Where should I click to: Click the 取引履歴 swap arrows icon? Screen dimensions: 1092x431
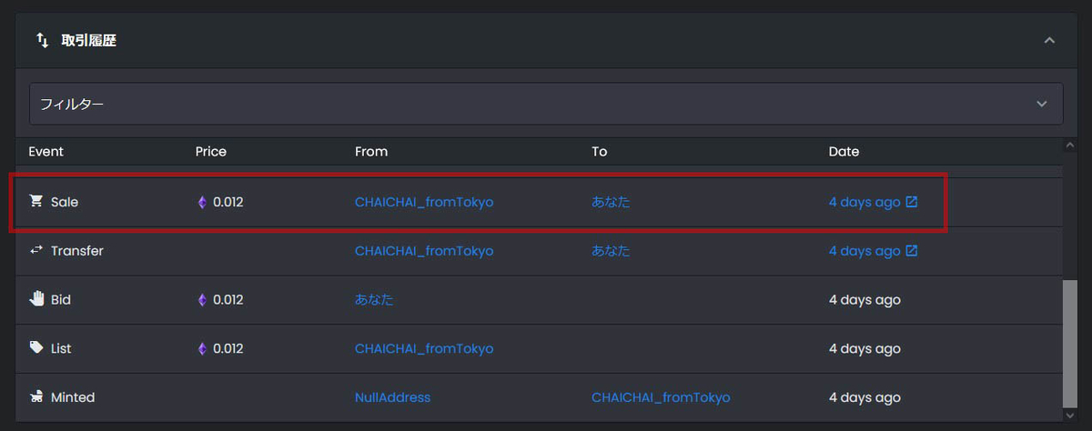coord(42,41)
